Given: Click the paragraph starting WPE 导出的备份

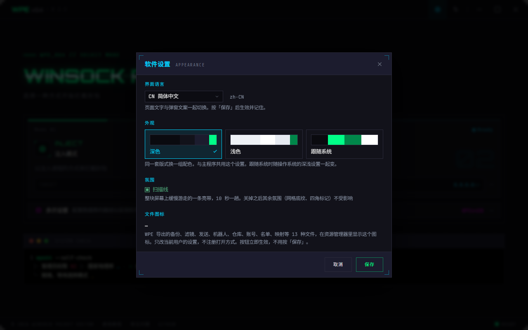Looking at the screenshot, I should click(261, 238).
